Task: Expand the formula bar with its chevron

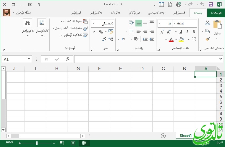Action: pyautogui.click(x=221, y=59)
